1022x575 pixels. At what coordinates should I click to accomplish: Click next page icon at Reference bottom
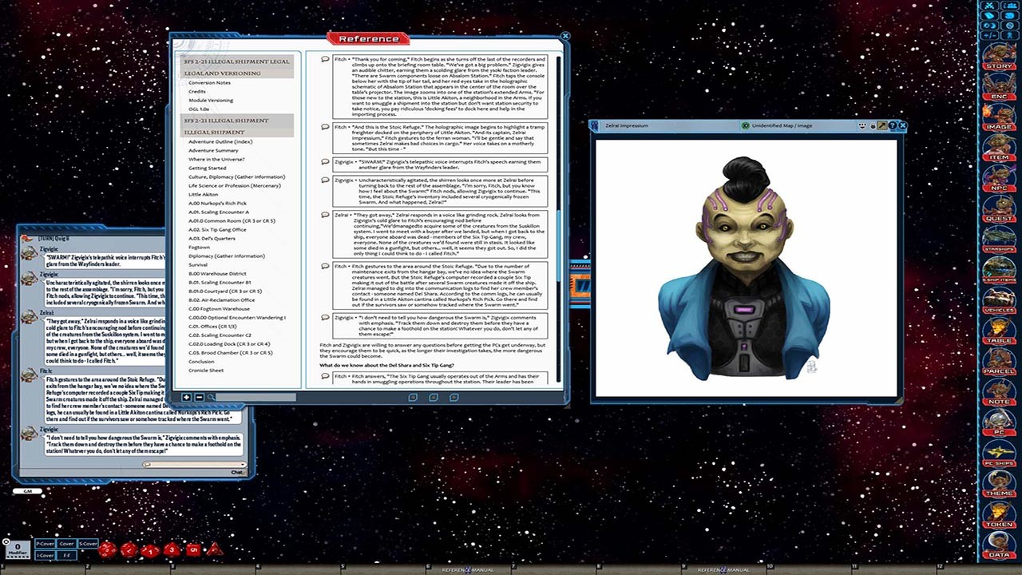point(454,397)
